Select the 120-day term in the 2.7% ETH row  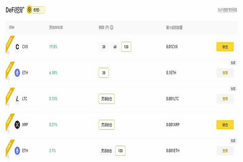[120, 151]
